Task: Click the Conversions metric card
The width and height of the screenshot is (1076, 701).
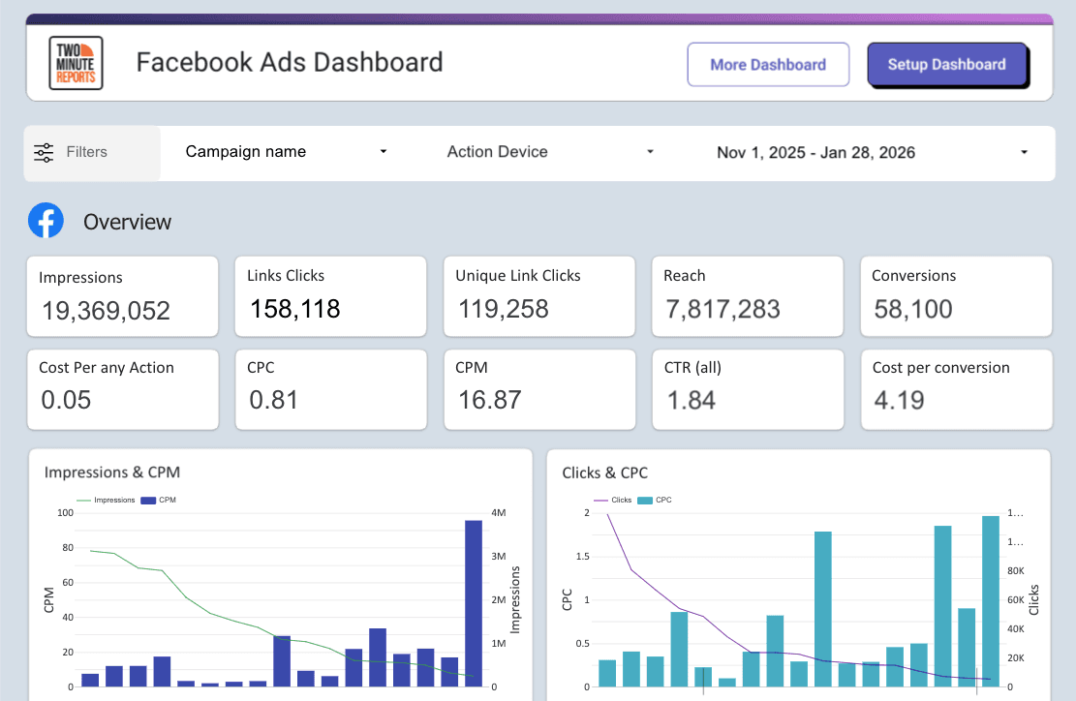Action: [956, 296]
